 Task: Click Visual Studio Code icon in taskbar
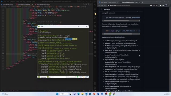[x=86, y=94]
